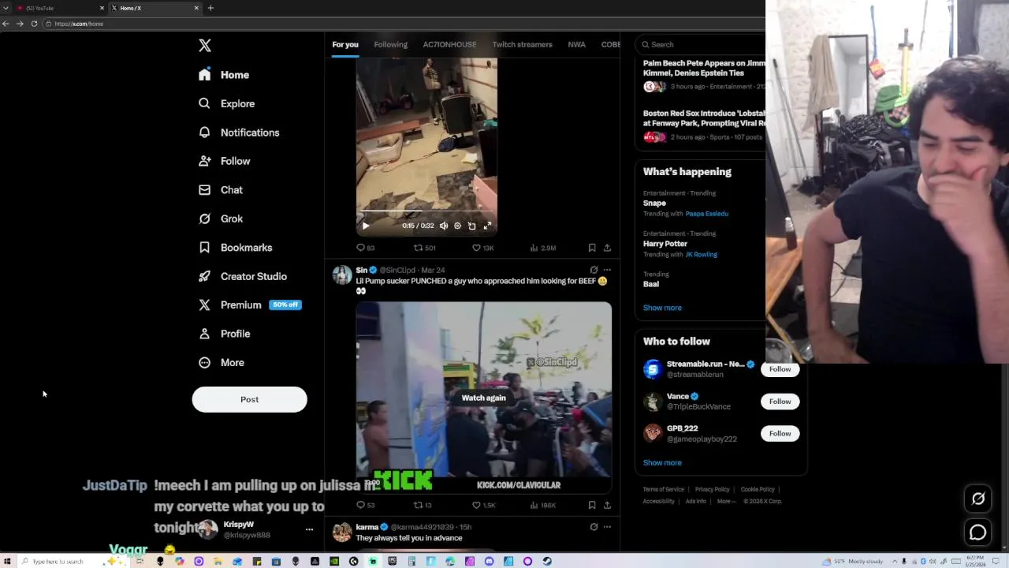Image resolution: width=1009 pixels, height=568 pixels.
Task: Click Show more under Who to follow
Action: point(662,463)
